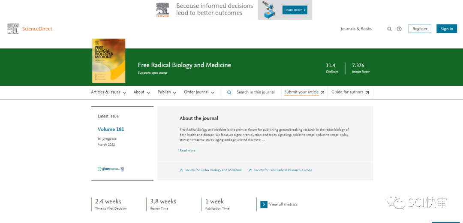Click the Register button
463x223 pixels.
click(420, 29)
